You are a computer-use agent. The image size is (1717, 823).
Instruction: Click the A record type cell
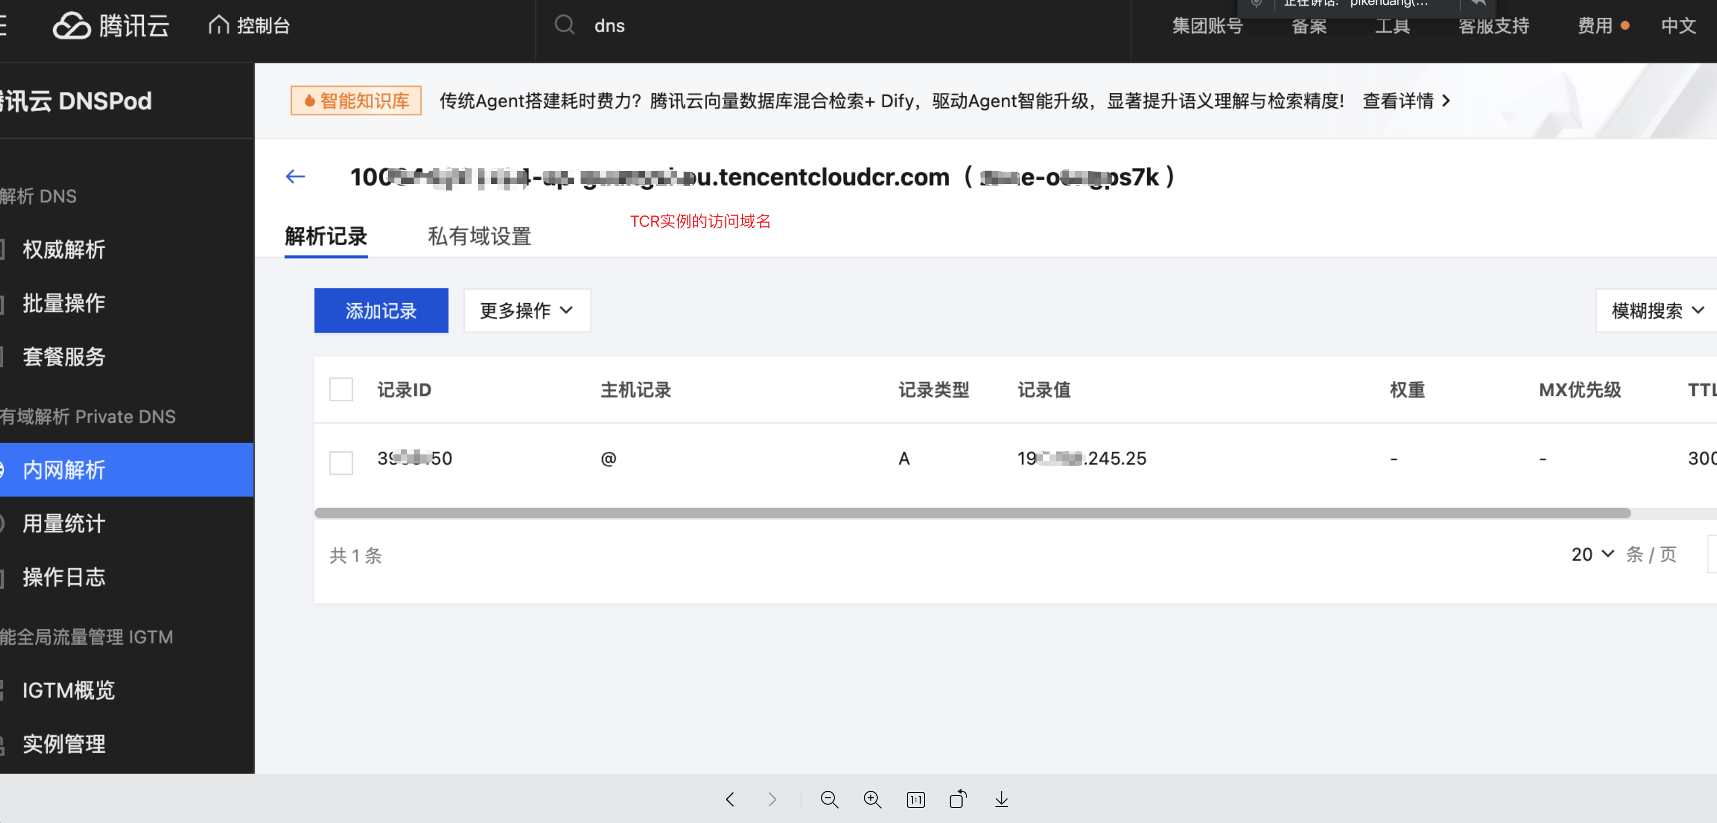[x=904, y=459]
